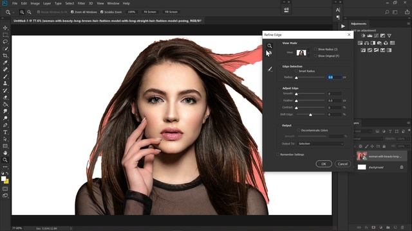Open the Window menu
Image resolution: width=412 pixels, height=231 pixels.
click(x=113, y=3)
